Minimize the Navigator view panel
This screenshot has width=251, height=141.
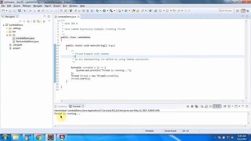coord(45,16)
